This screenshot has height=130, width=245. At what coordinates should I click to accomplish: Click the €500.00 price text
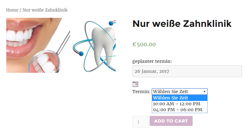144,44
